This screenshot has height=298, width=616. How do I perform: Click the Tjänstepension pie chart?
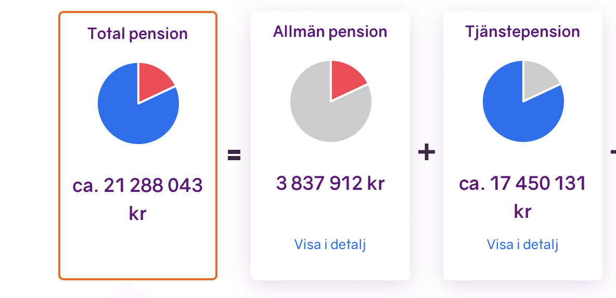coord(523,101)
